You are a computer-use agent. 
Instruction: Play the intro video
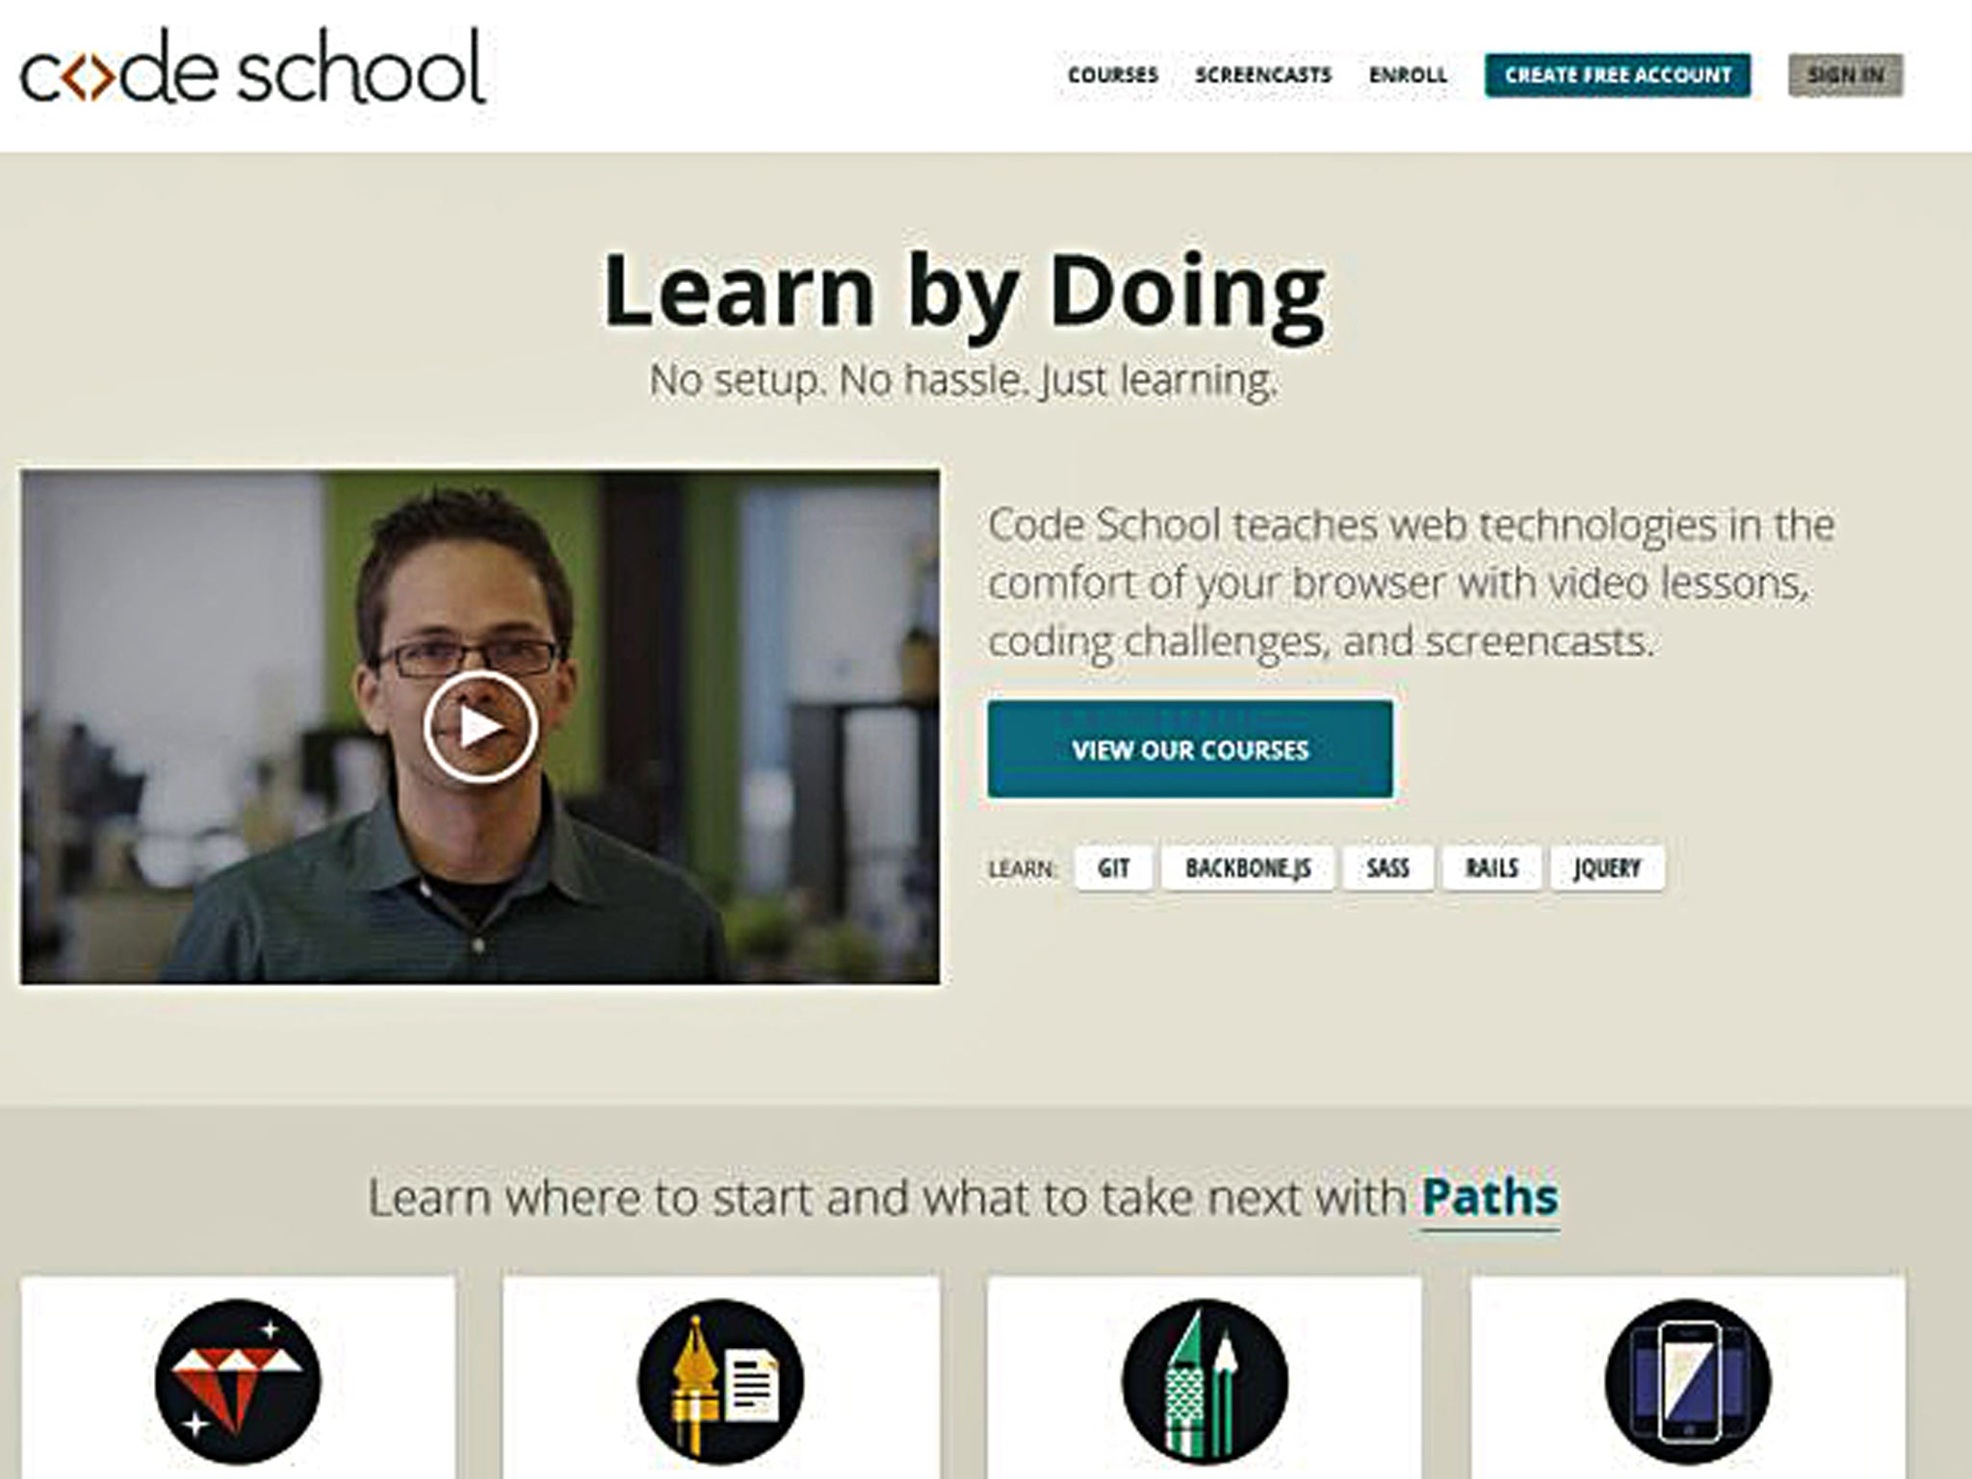tap(480, 727)
